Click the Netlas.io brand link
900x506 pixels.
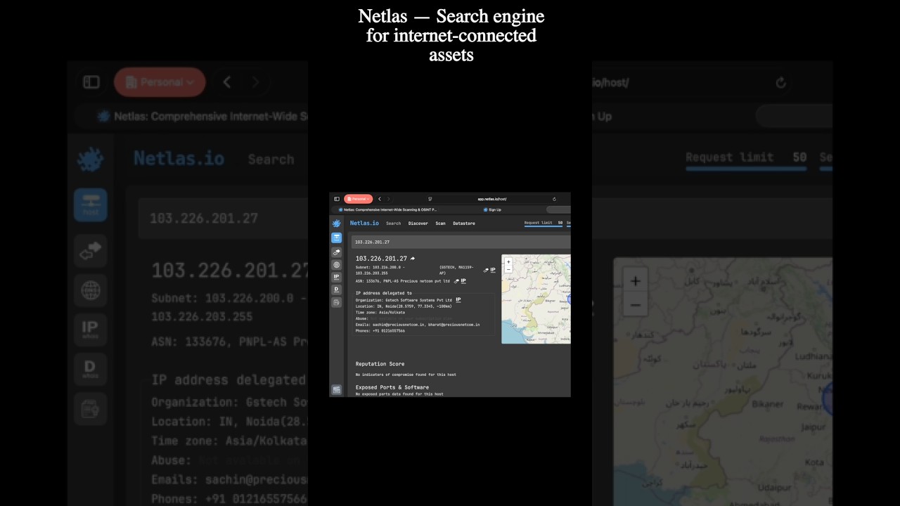[364, 223]
